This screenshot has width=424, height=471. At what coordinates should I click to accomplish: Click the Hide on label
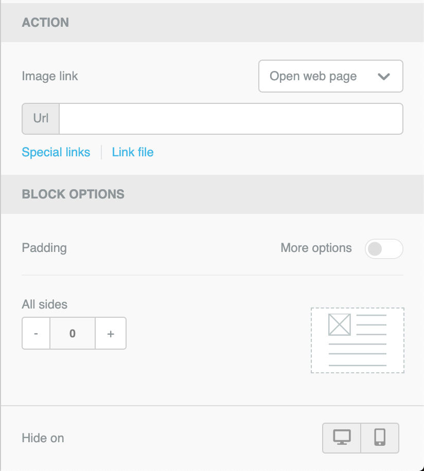(x=43, y=438)
